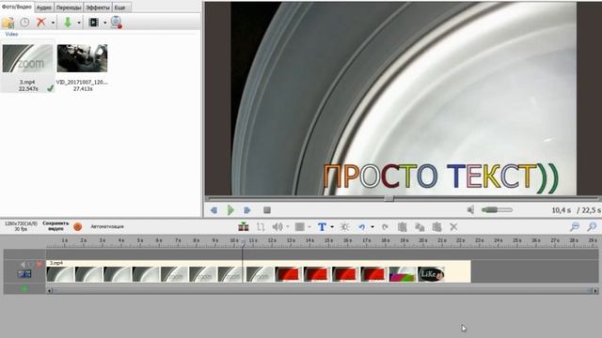Viewport: 602px width, 338px height.
Task: Click the timeline horizontal scrollbar
Action: (x=322, y=291)
